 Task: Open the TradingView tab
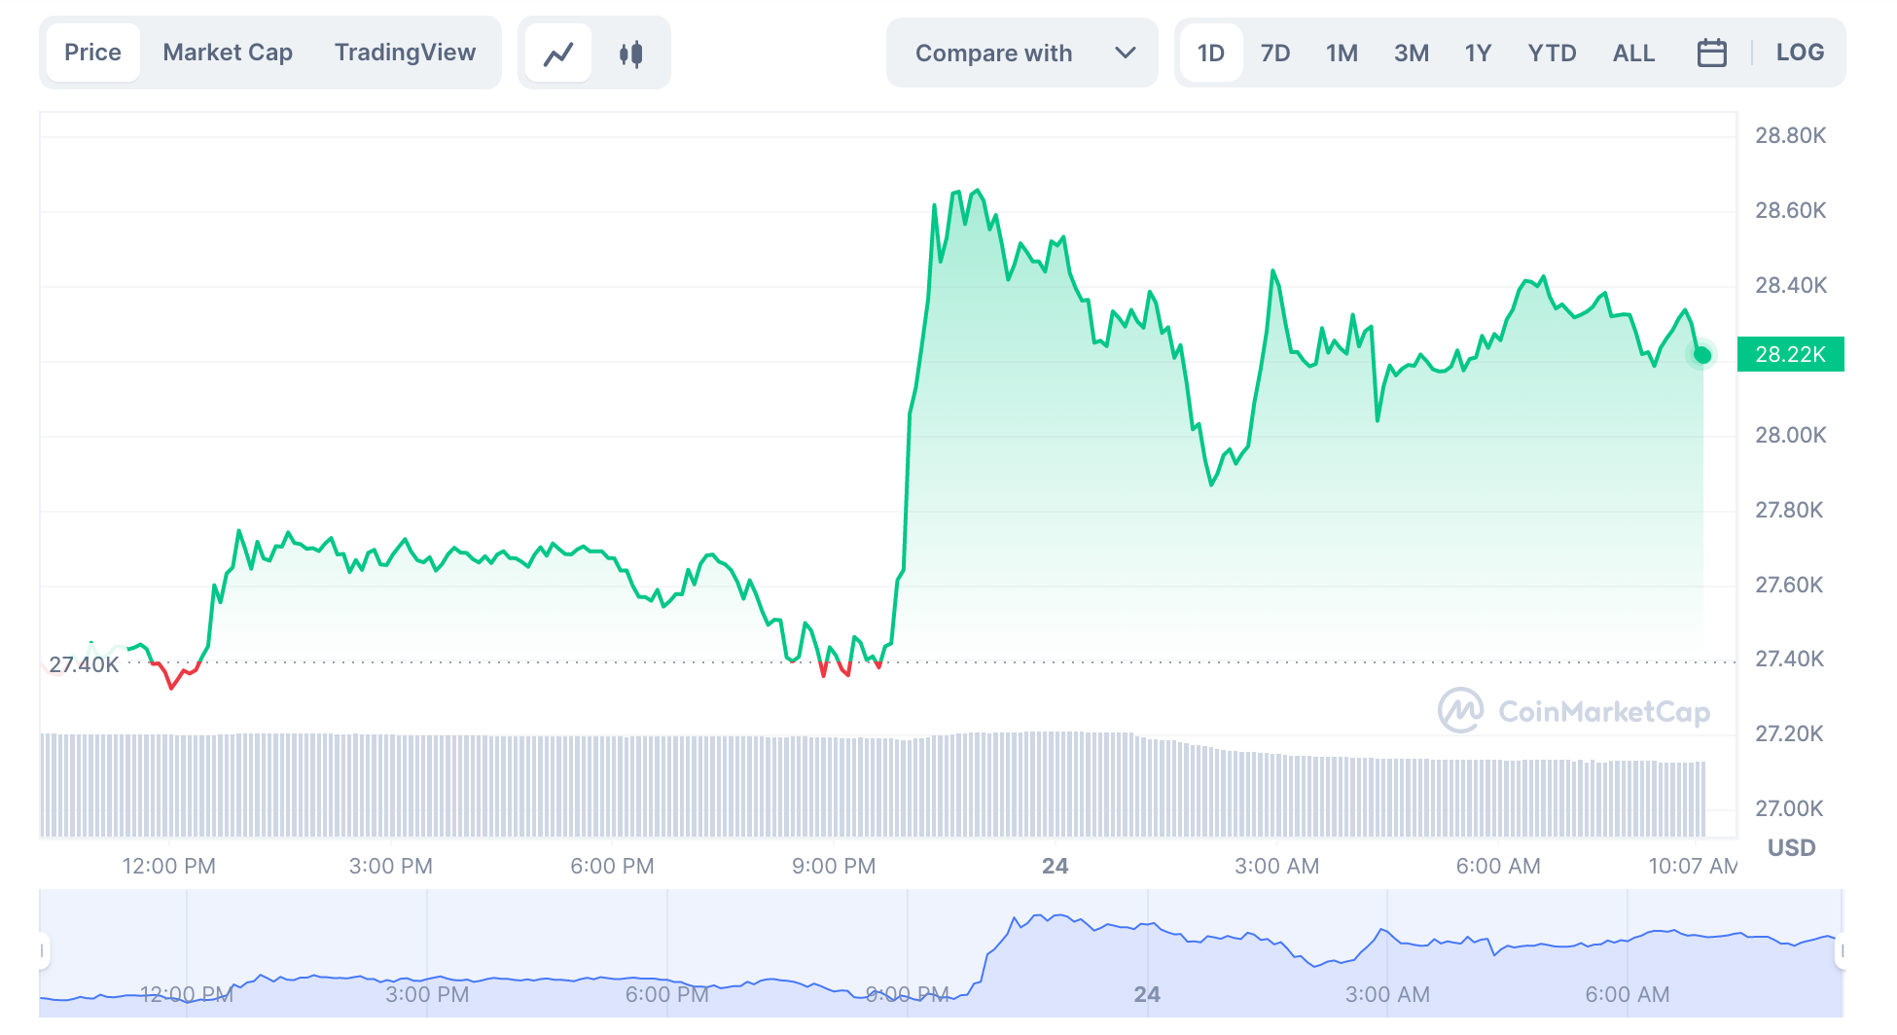point(405,53)
